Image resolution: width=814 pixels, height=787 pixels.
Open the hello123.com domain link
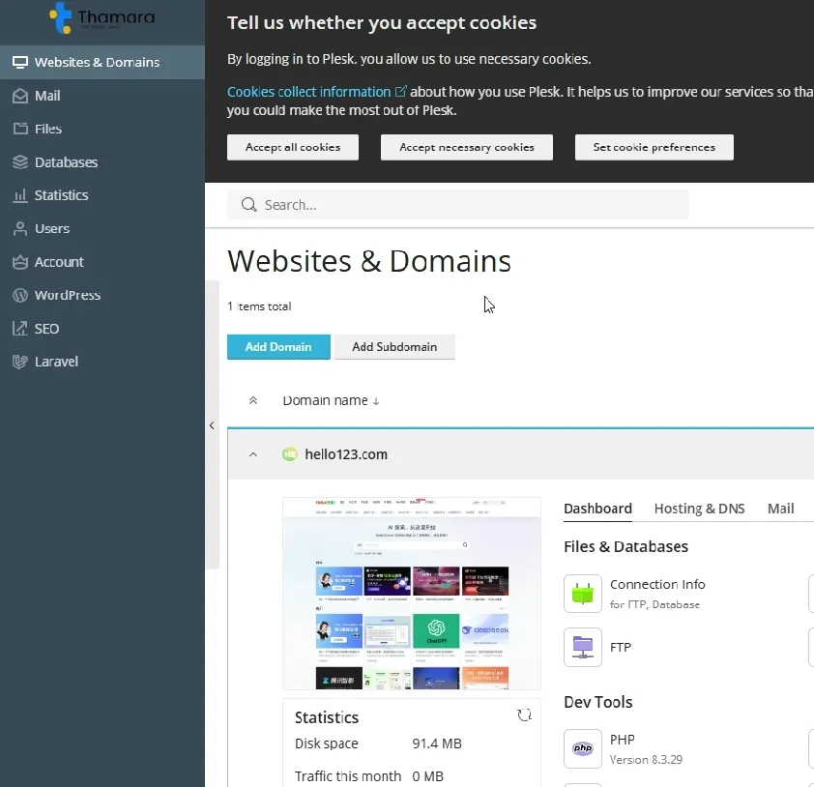346,454
